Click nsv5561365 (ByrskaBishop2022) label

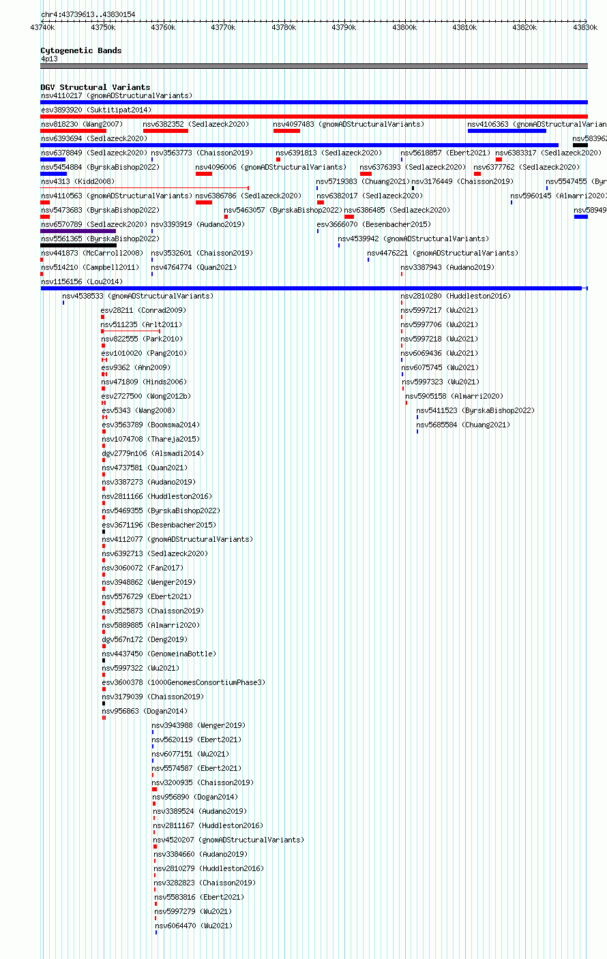(x=100, y=239)
